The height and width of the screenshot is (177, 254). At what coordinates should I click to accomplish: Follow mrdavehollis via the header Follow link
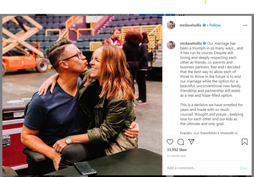215,25
